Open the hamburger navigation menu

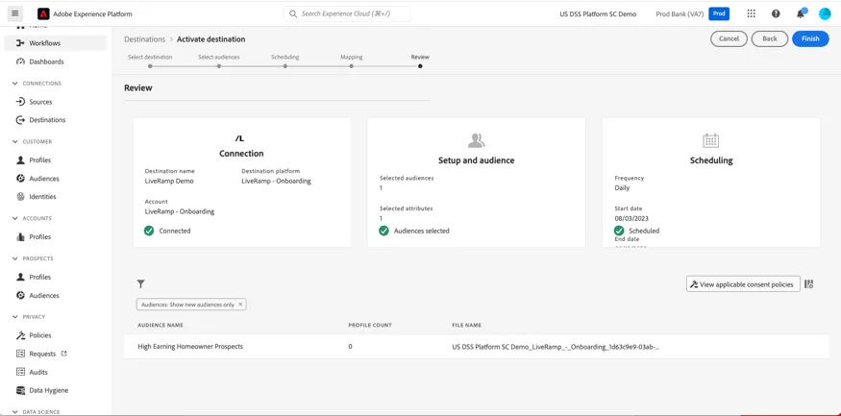point(15,13)
